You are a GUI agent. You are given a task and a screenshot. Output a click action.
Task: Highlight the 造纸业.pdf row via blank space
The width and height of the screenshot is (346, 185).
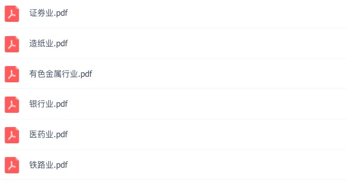208,44
